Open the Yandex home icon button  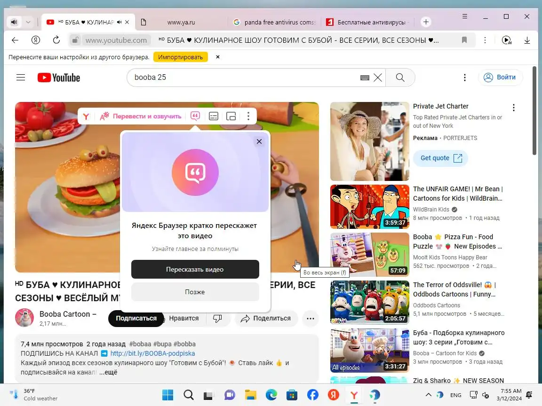[x=36, y=40]
